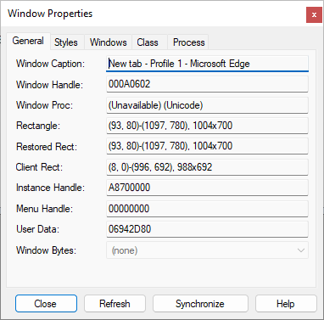Select the Class tab
The width and height of the screenshot is (324, 320).
(148, 42)
